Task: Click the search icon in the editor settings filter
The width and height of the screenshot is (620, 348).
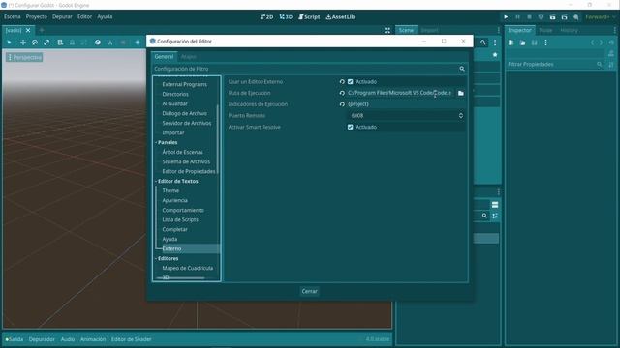Action: (x=462, y=69)
